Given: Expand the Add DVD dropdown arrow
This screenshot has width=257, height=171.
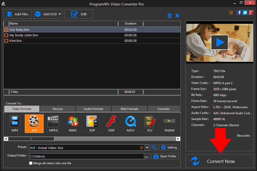Looking at the screenshot, I should point(60,14).
